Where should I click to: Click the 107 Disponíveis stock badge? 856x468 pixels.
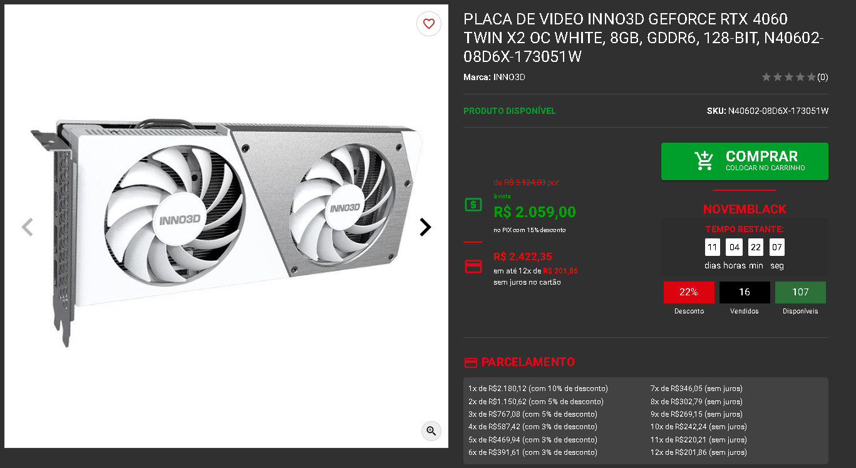click(x=800, y=292)
